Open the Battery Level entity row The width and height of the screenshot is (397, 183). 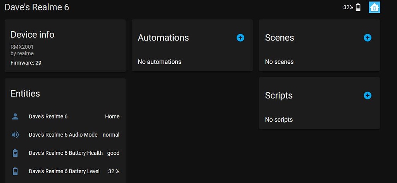[x=64, y=171]
